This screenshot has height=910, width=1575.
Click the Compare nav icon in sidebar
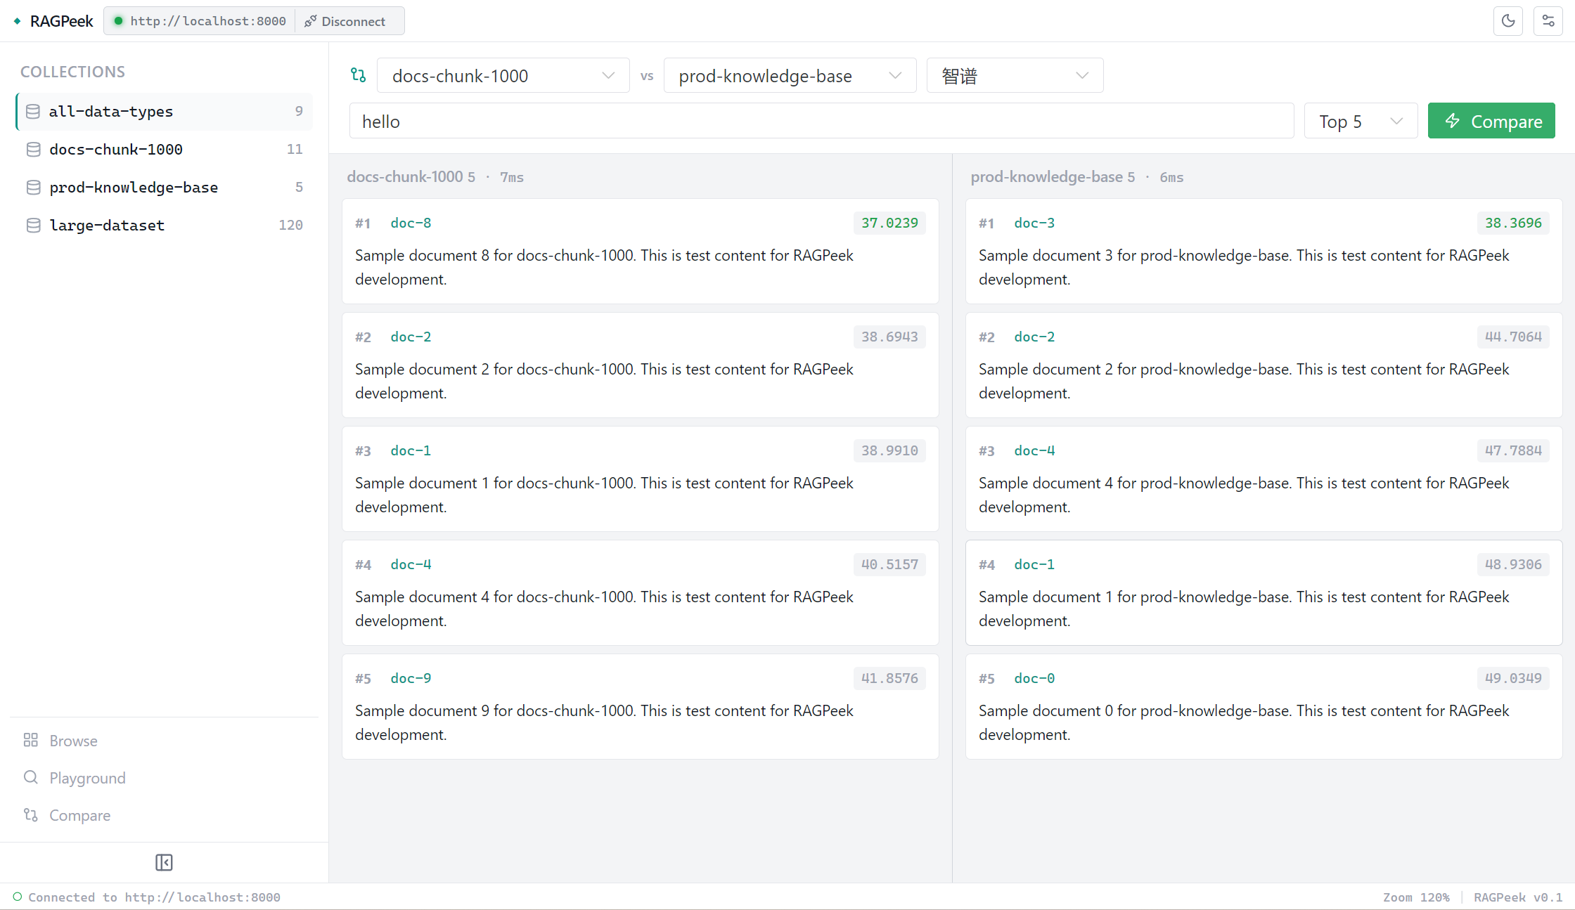tap(31, 814)
